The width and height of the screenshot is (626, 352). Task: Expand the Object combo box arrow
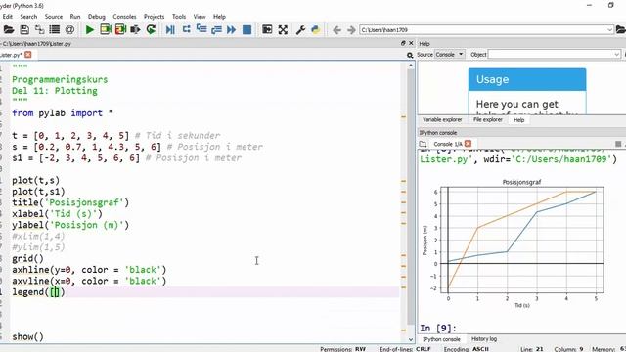[x=616, y=55]
